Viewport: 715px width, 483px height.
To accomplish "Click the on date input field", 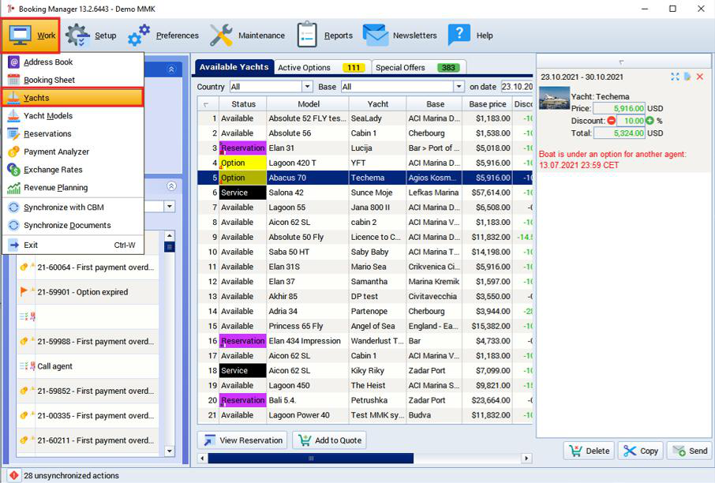I will [516, 87].
